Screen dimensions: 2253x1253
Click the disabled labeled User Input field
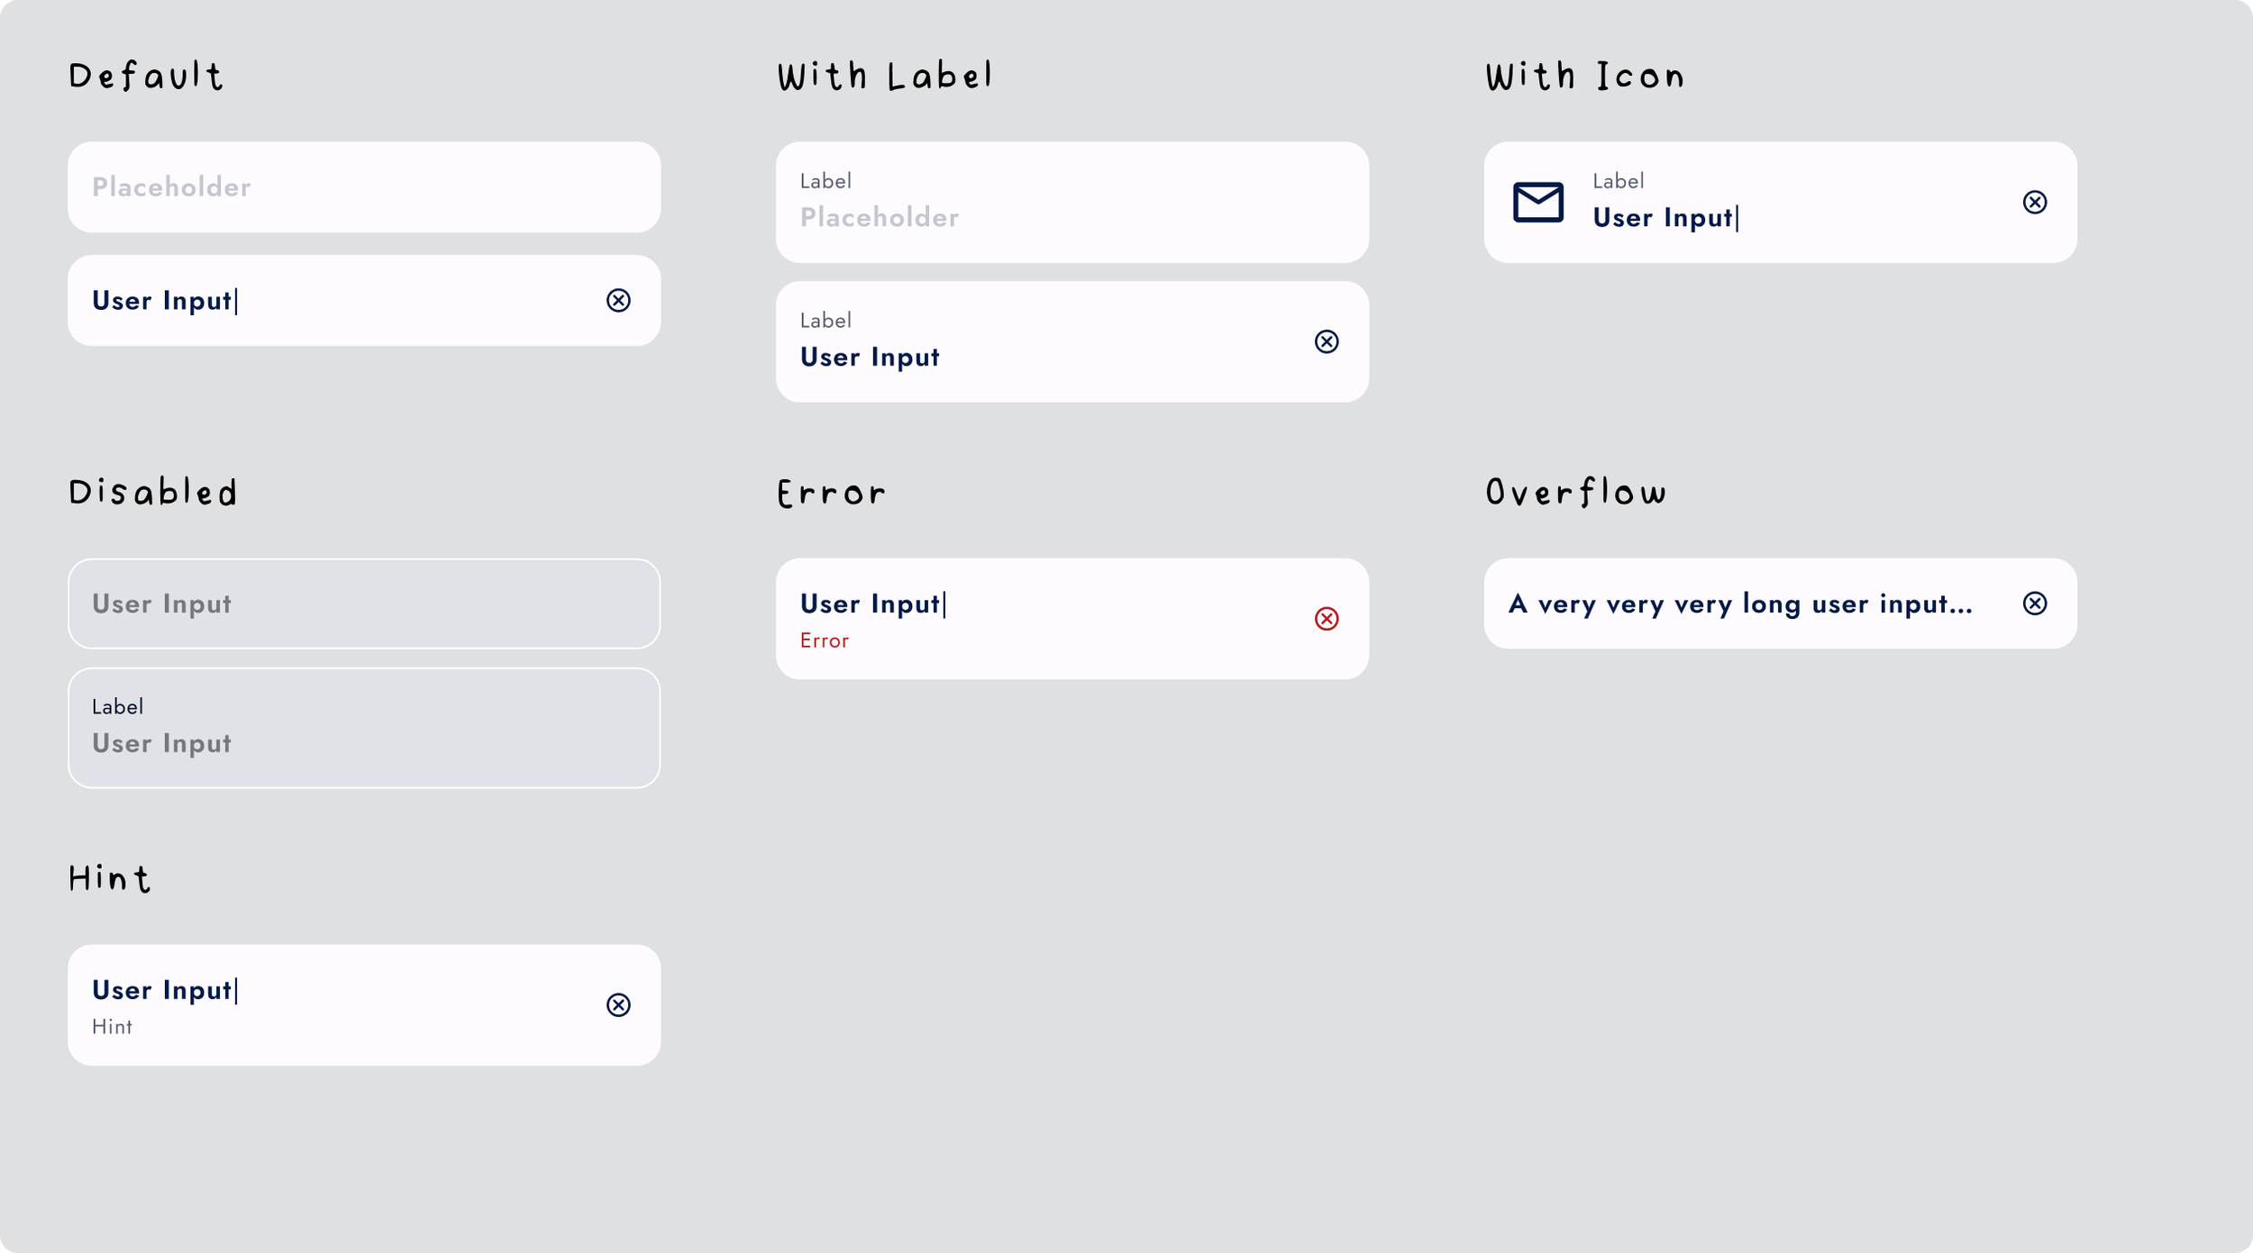coord(363,728)
